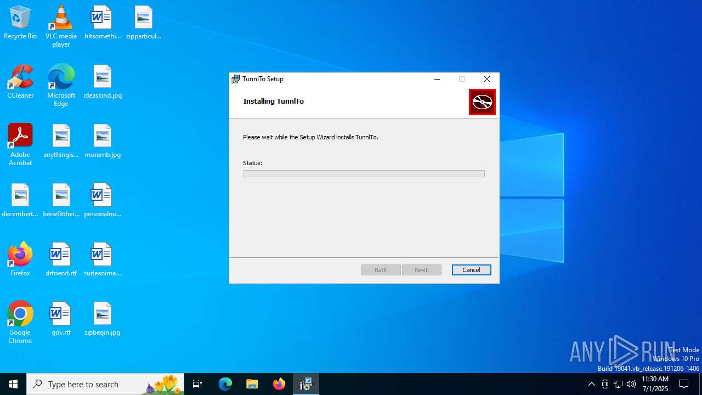Show hidden system tray icons
Screen dimensions: 702x395
pos(592,384)
